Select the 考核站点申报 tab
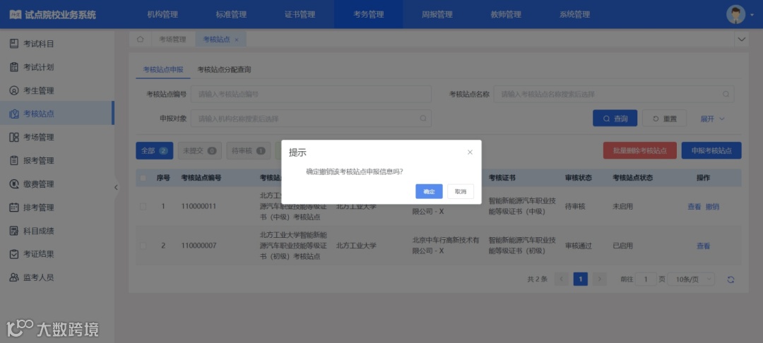 pos(163,69)
